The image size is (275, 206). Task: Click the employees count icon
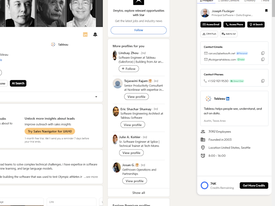pyautogui.click(x=203, y=132)
